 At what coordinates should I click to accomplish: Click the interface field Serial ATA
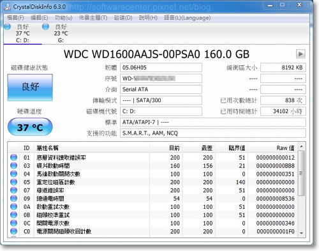[x=161, y=89]
